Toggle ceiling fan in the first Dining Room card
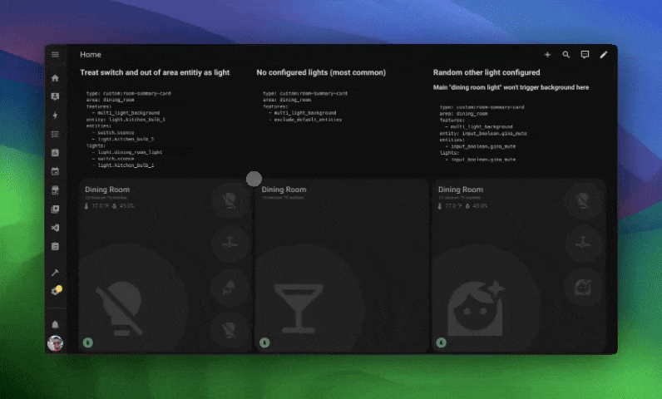662x399 pixels. 227,244
